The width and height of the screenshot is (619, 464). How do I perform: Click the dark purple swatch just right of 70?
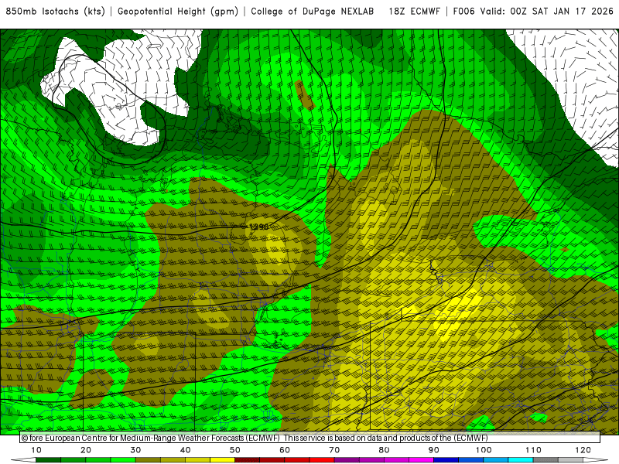[x=347, y=460]
